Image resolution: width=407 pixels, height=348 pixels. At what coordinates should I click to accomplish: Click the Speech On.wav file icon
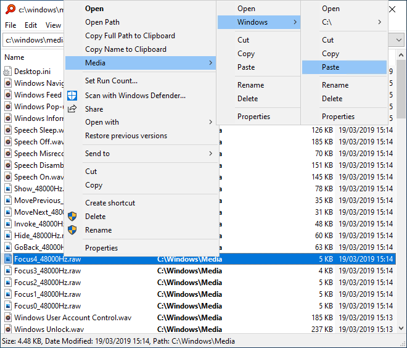8,177
